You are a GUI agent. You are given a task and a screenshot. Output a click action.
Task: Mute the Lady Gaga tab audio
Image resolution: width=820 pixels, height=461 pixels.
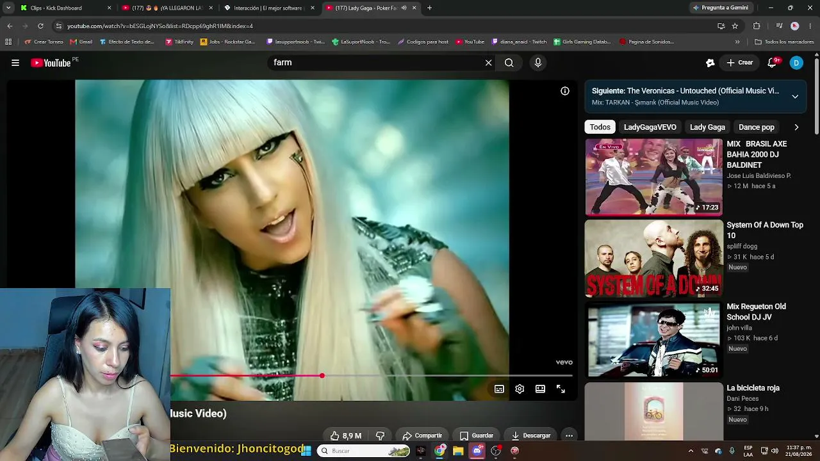(x=404, y=8)
